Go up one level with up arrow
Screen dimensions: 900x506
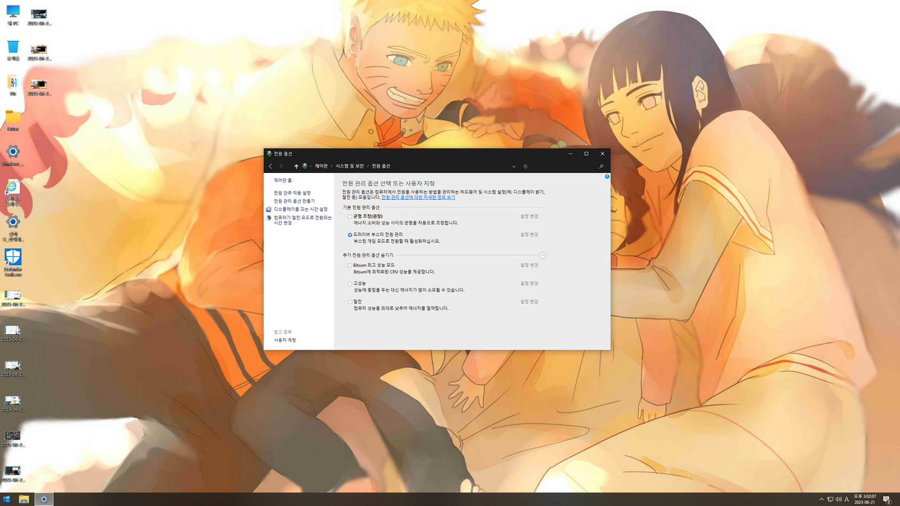click(x=296, y=166)
